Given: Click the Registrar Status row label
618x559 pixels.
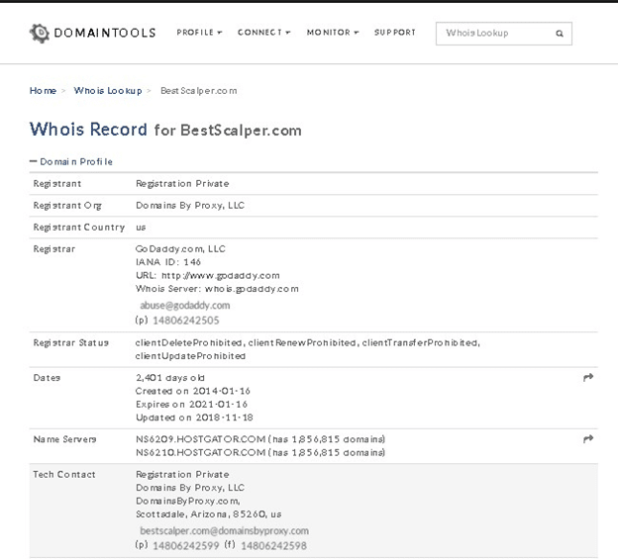Looking at the screenshot, I should pos(71,343).
